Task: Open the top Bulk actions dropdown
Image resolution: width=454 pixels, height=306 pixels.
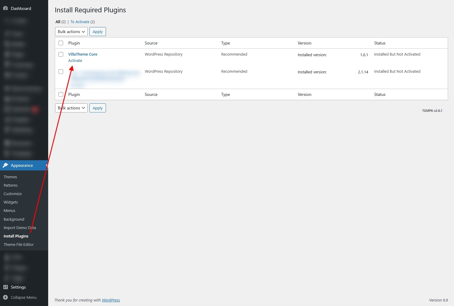Action: (71, 32)
